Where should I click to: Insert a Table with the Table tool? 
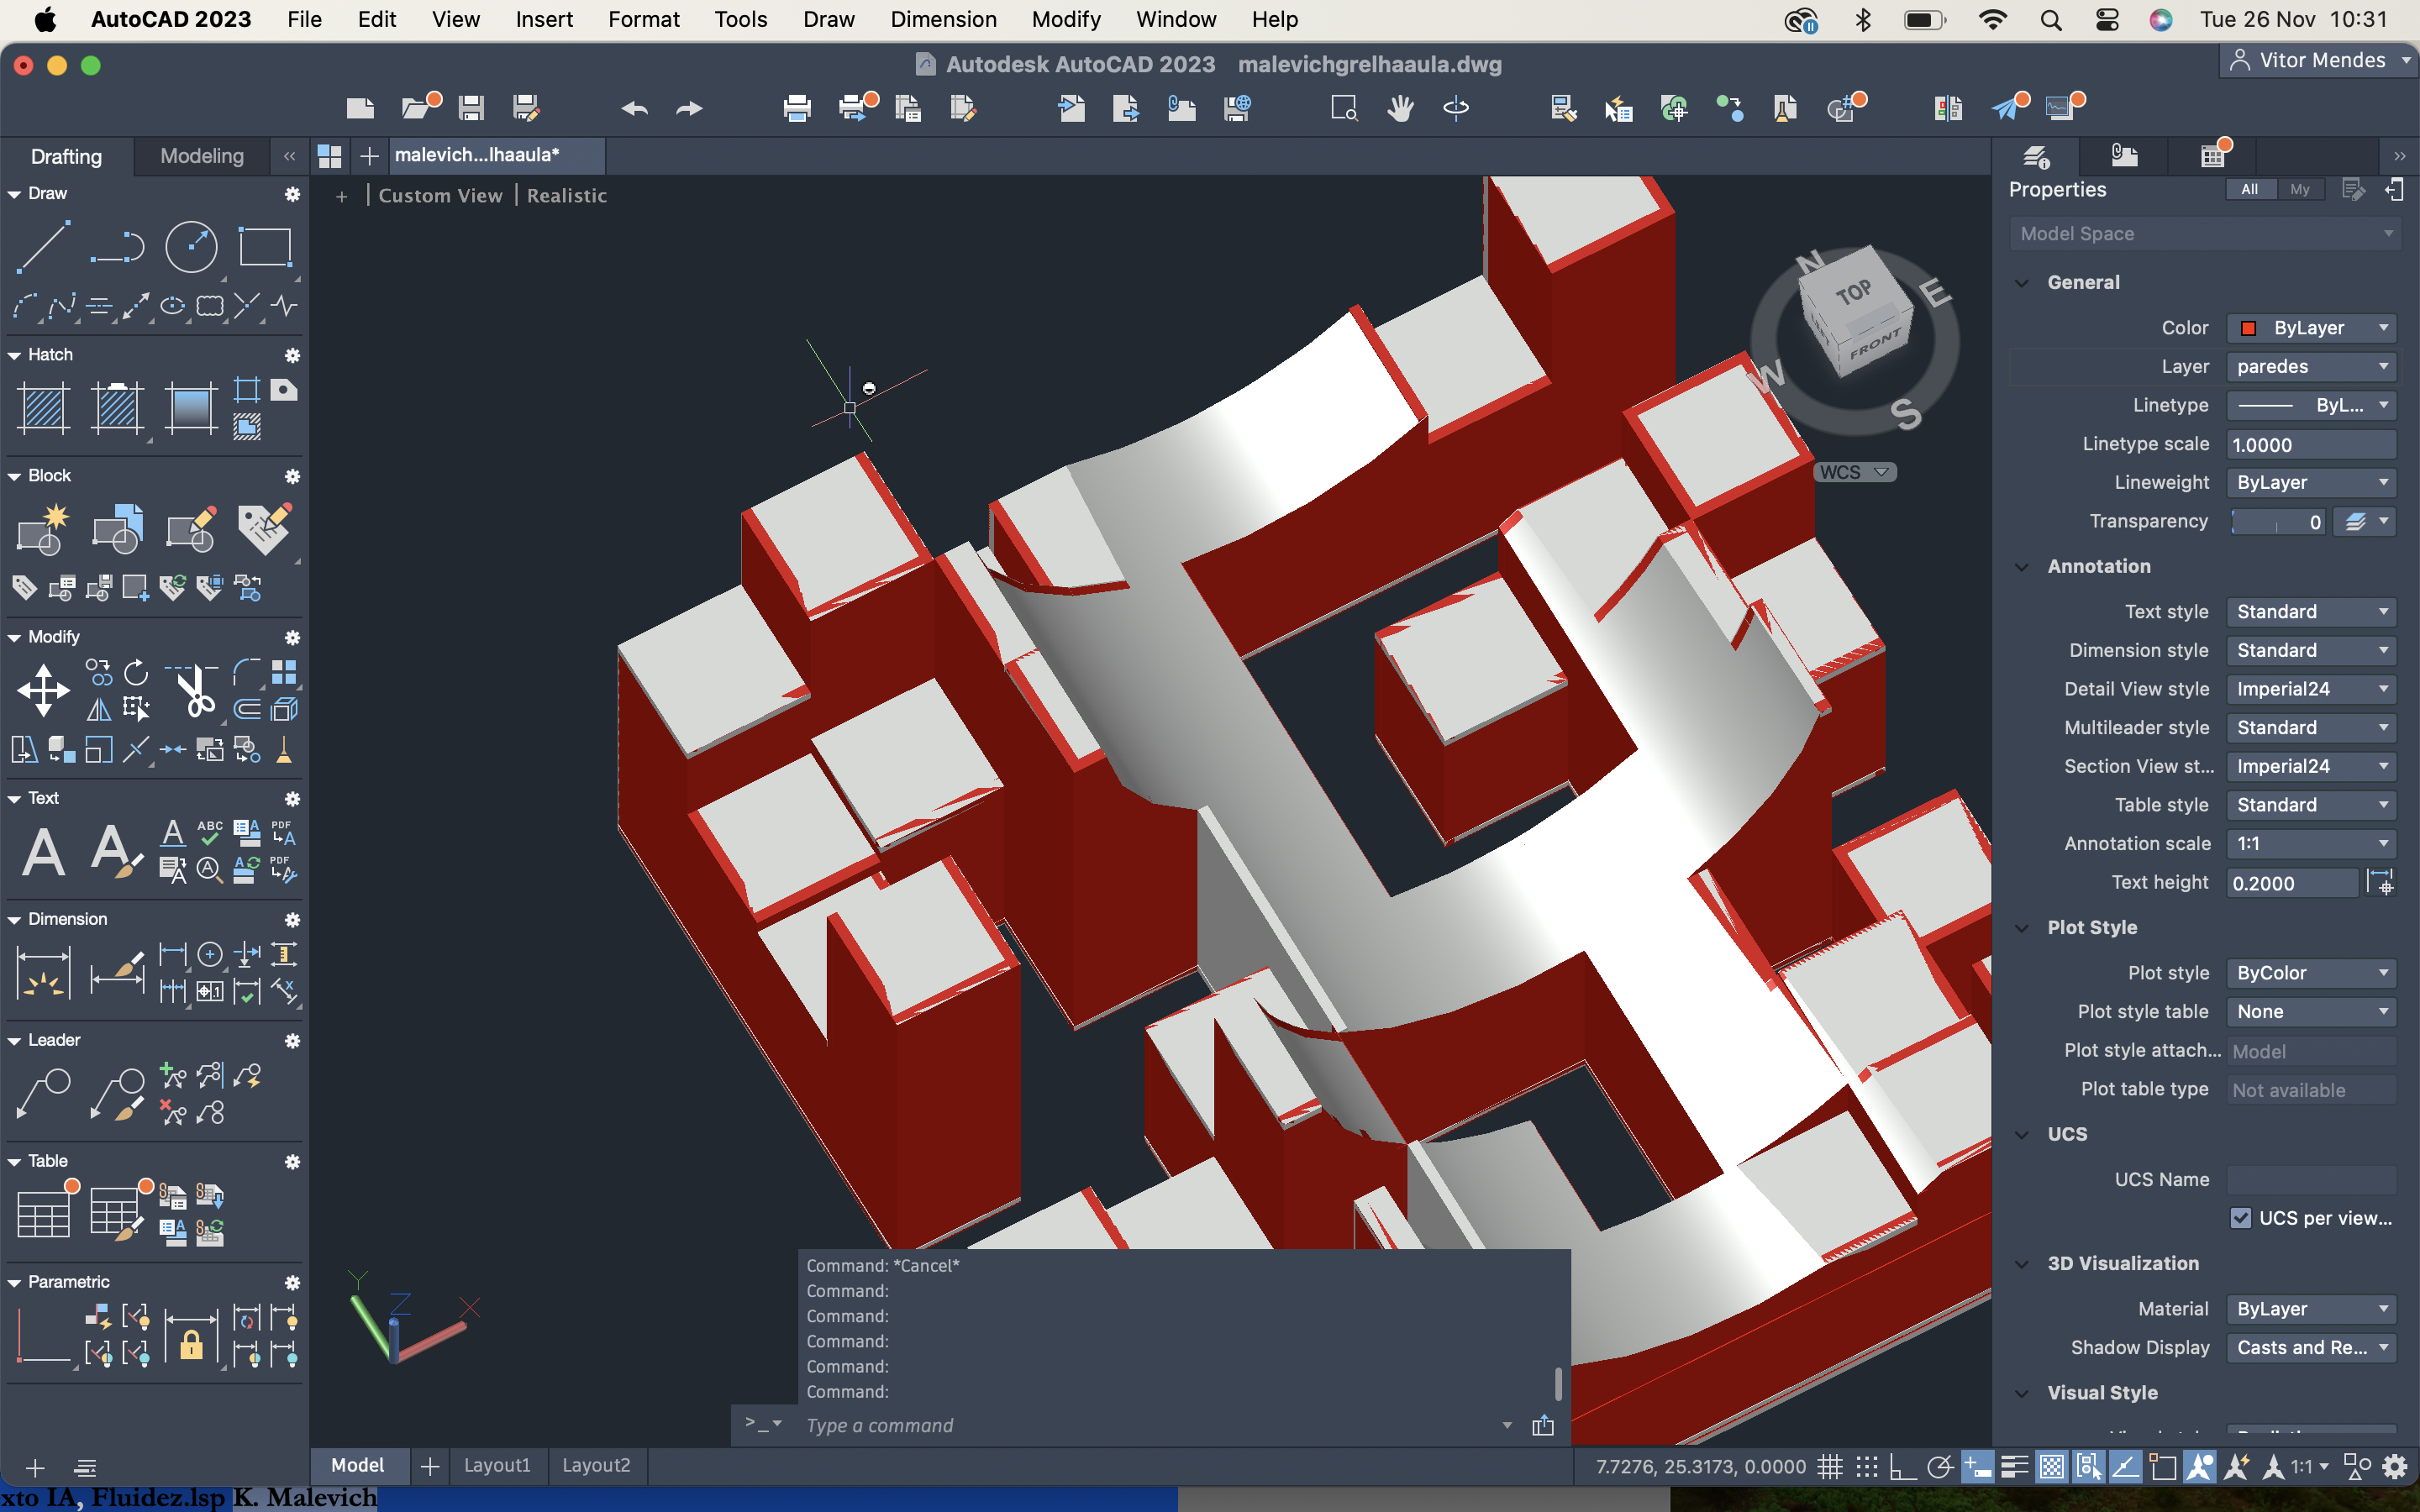(43, 1213)
